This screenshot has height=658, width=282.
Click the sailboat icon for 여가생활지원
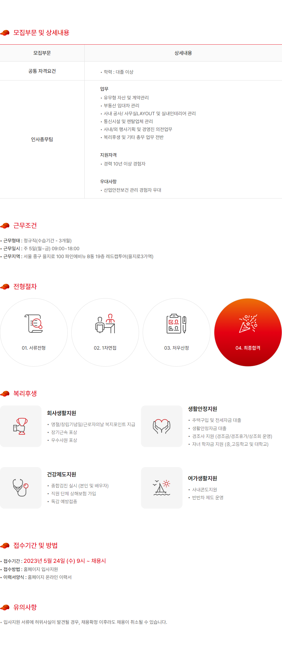162,488
